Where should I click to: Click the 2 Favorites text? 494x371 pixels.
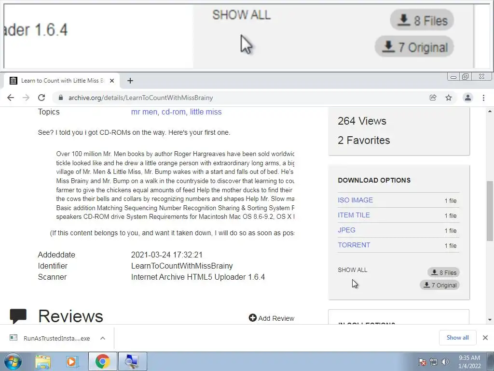tap(364, 140)
